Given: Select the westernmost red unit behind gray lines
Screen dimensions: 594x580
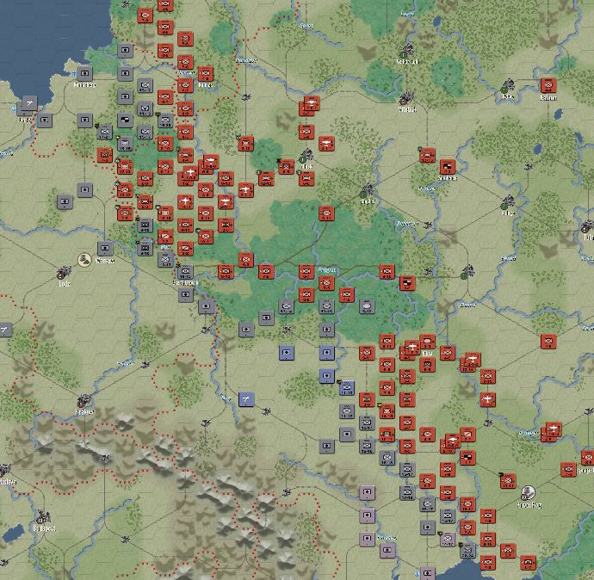Looking at the screenshot, I should pyautogui.click(x=104, y=155).
